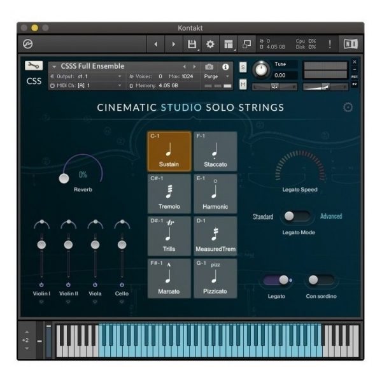Solo the instrument with S button
Viewport: 382px width, 382px height.
pyautogui.click(x=243, y=67)
